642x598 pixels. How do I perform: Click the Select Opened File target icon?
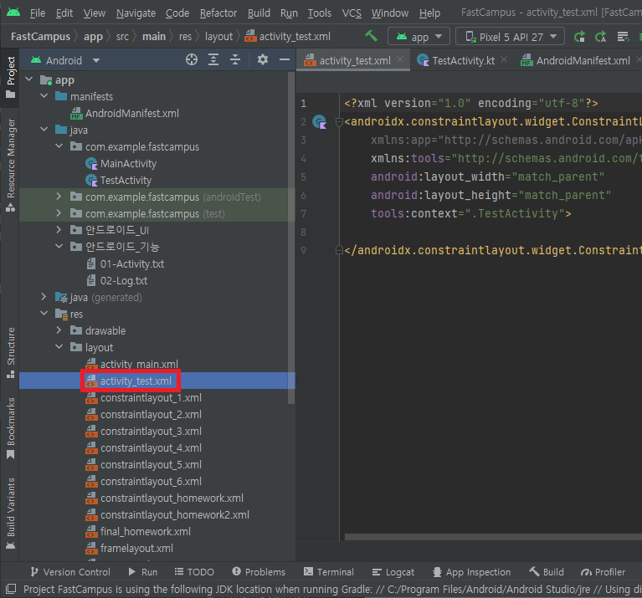pyautogui.click(x=191, y=59)
